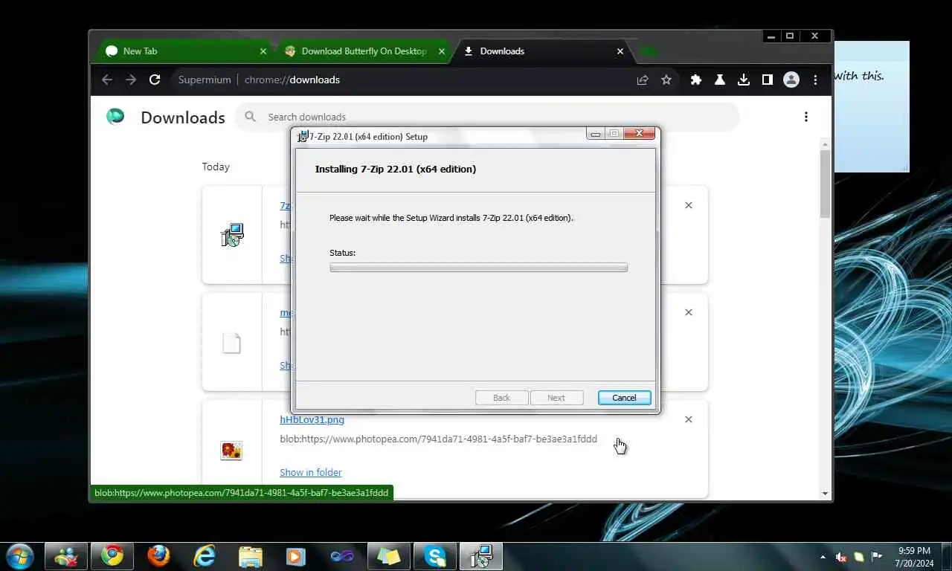
Task: Click the scrollbar down arrow
Action: click(825, 494)
